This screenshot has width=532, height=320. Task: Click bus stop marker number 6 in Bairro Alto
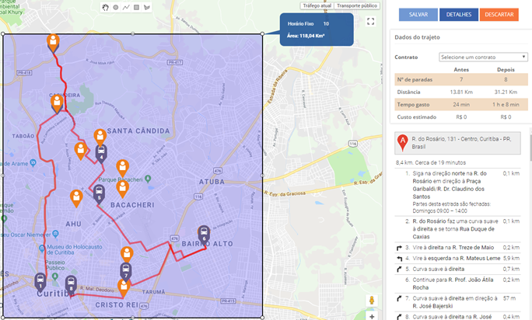click(204, 235)
